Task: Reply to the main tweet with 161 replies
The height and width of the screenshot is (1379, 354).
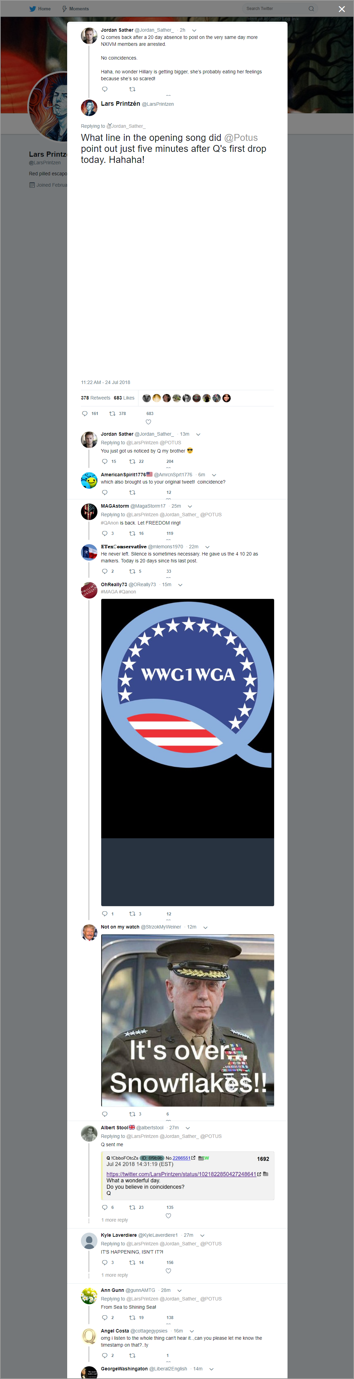Action: click(x=85, y=414)
